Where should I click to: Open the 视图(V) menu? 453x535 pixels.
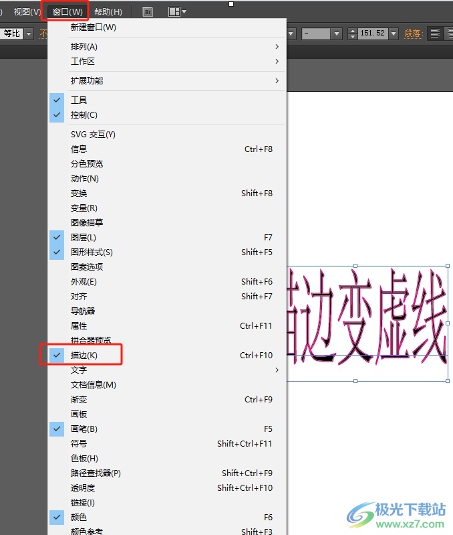pyautogui.click(x=27, y=12)
